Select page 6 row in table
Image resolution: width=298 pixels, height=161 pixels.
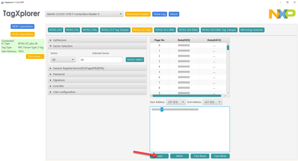pyautogui.click(x=188, y=77)
